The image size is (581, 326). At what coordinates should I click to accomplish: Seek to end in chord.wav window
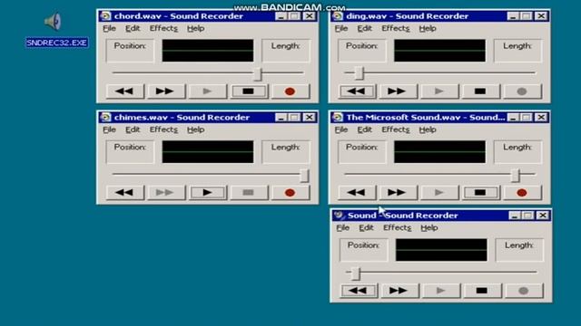(x=165, y=91)
